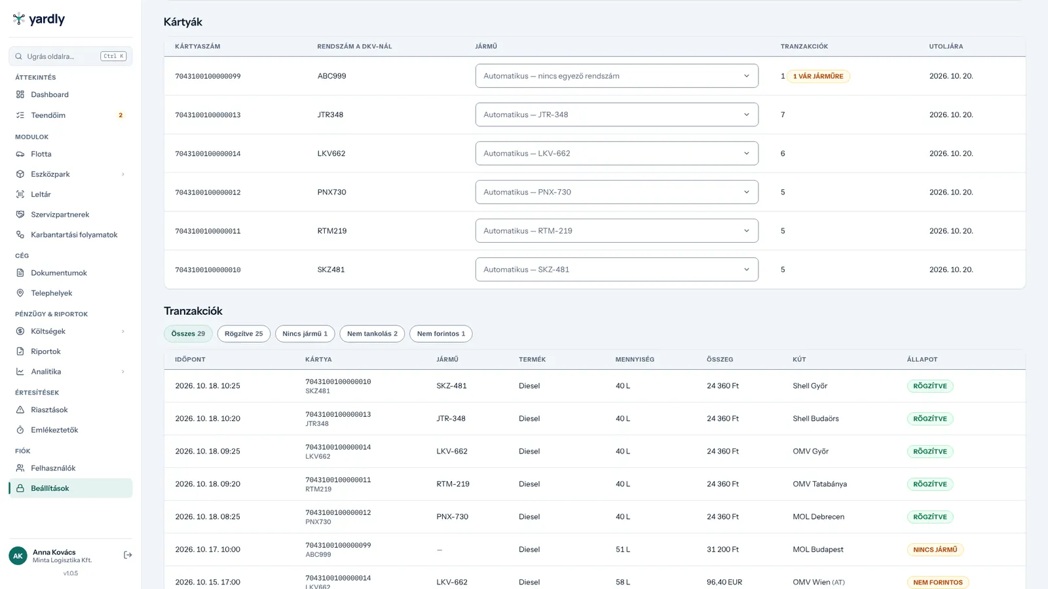Click the logout icon next to Anna Kovács
The height and width of the screenshot is (589, 1048).
[x=128, y=555]
